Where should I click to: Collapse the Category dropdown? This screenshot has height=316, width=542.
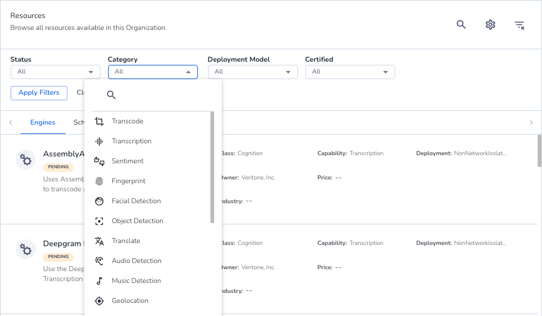click(153, 72)
